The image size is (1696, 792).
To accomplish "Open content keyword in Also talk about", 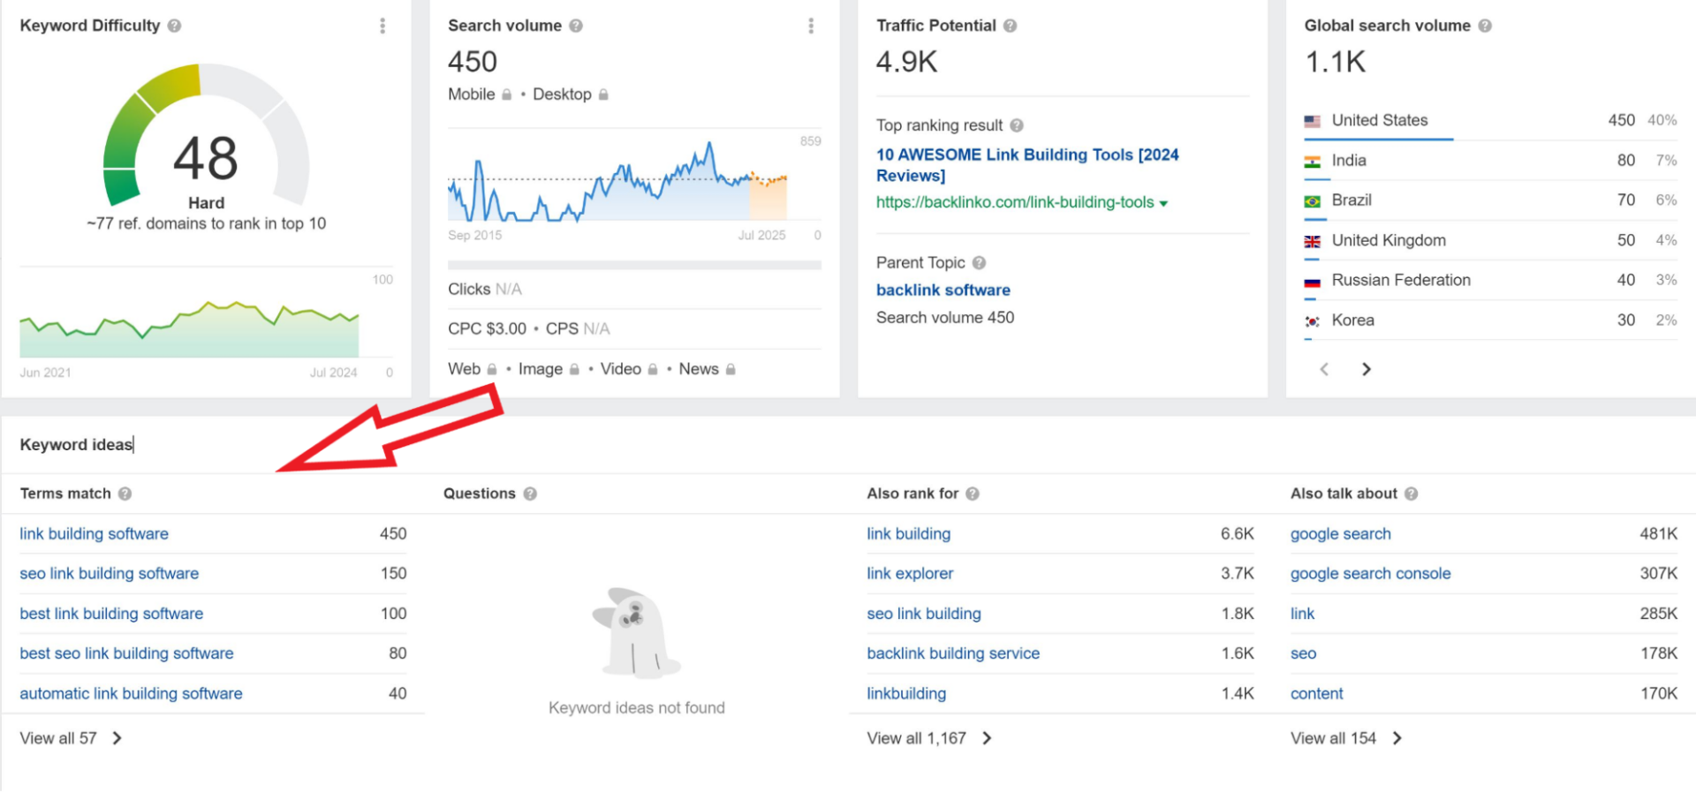I will click(1317, 693).
